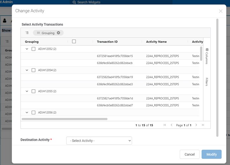The image size is (230, 165).
Task: Check the ADJH12054 group checkbox
Action: point(34,70)
